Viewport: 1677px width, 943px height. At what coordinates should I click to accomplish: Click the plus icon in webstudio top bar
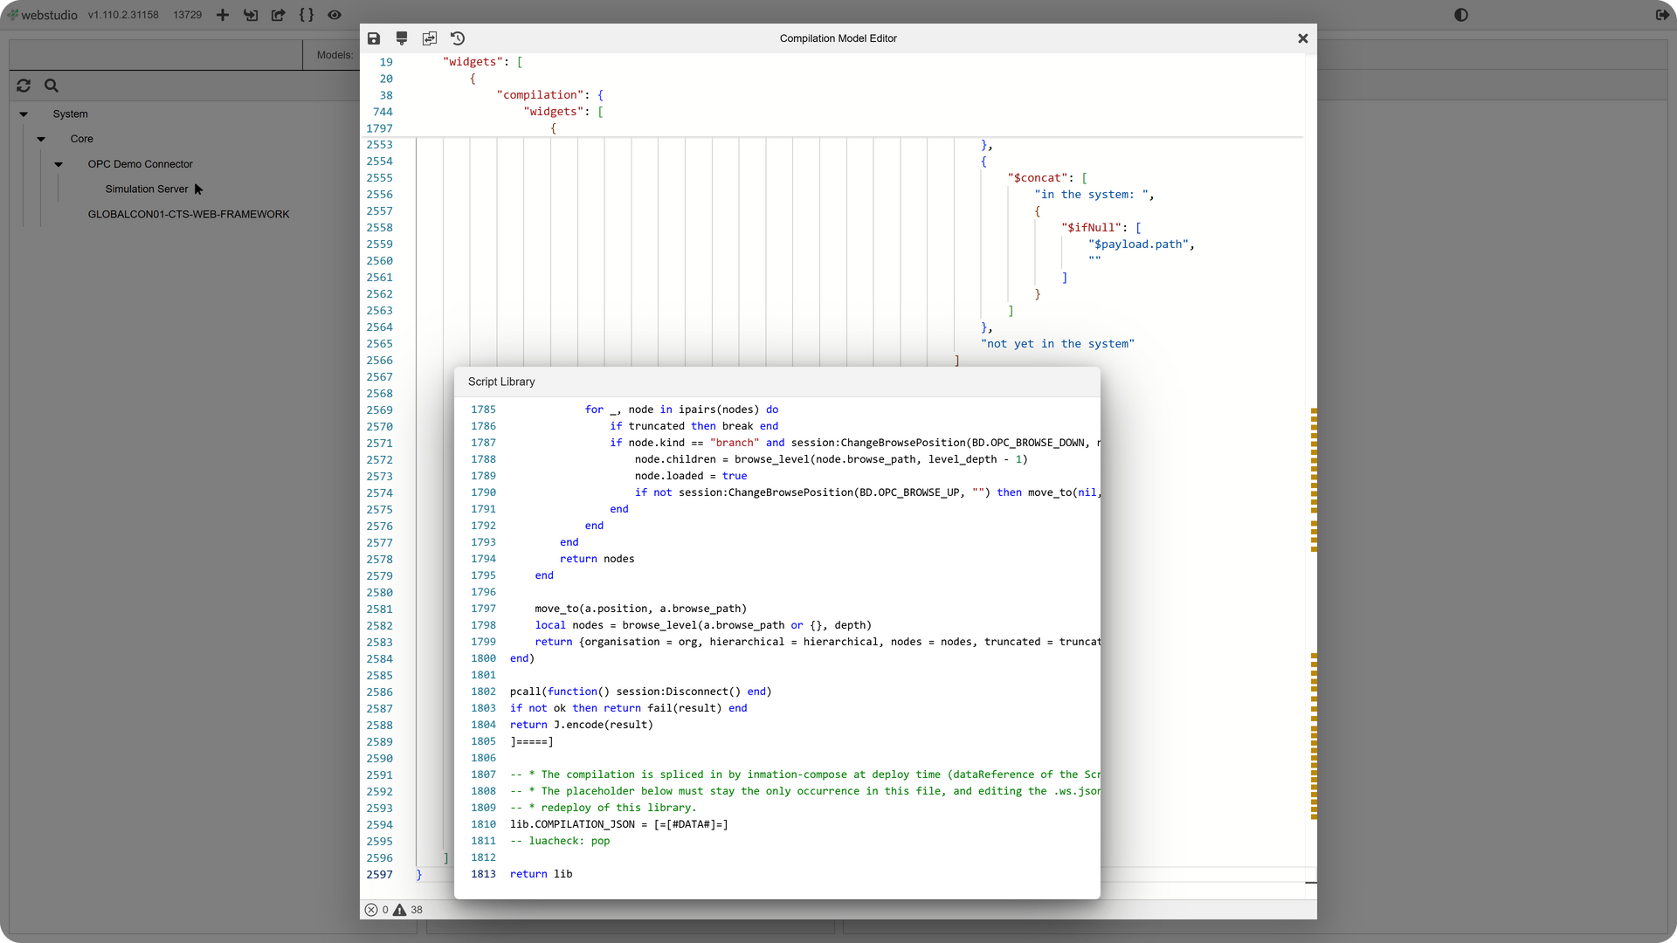(x=223, y=15)
